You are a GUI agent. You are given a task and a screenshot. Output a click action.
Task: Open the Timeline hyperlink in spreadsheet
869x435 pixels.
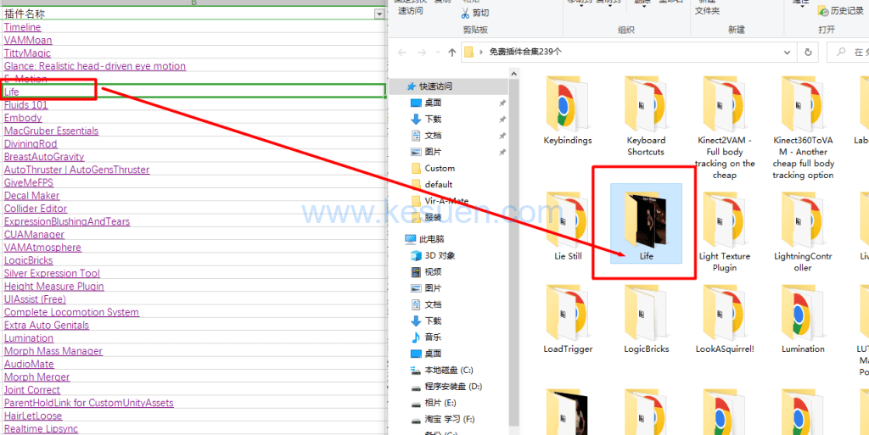[22, 27]
